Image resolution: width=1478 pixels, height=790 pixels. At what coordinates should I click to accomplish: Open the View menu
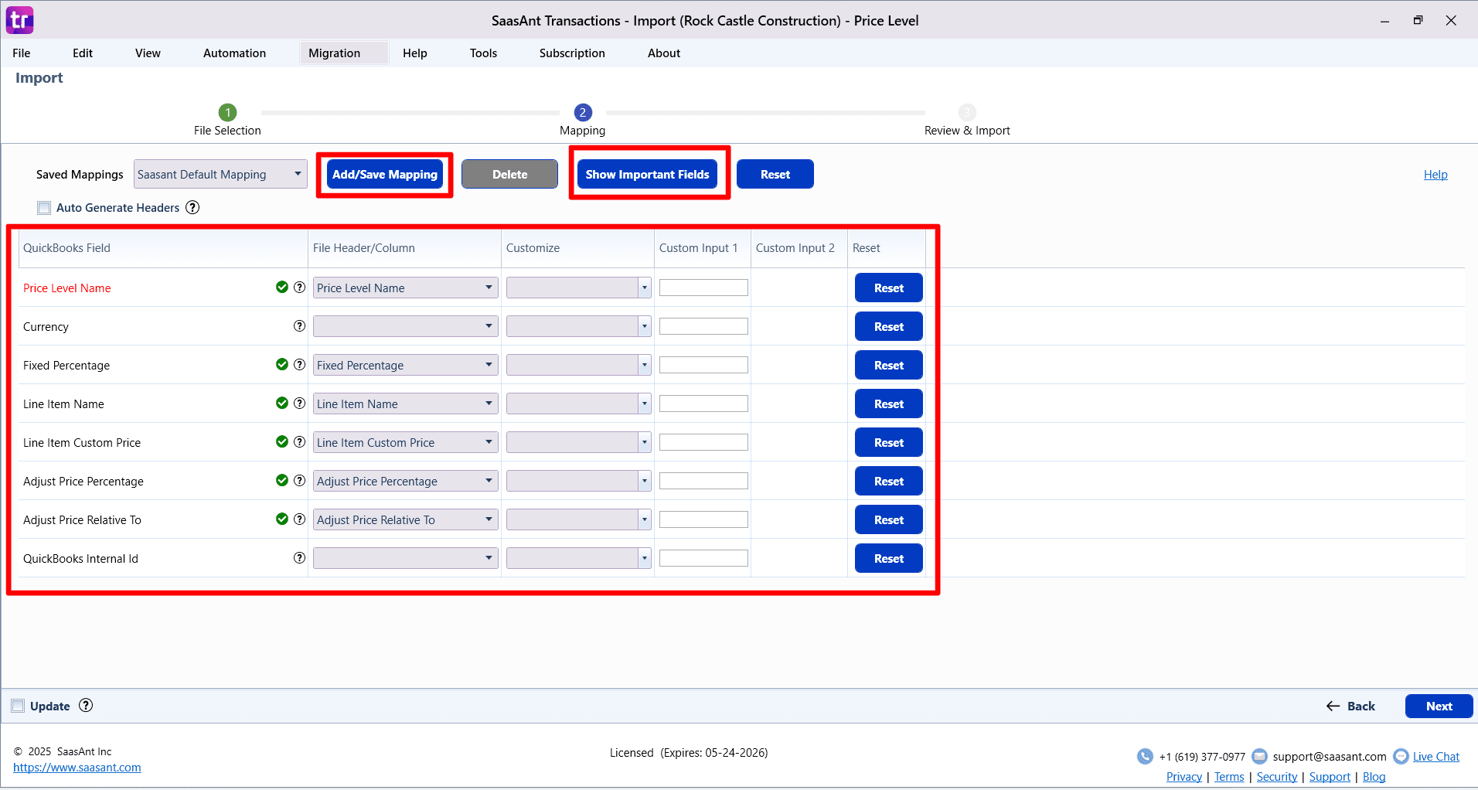tap(148, 53)
